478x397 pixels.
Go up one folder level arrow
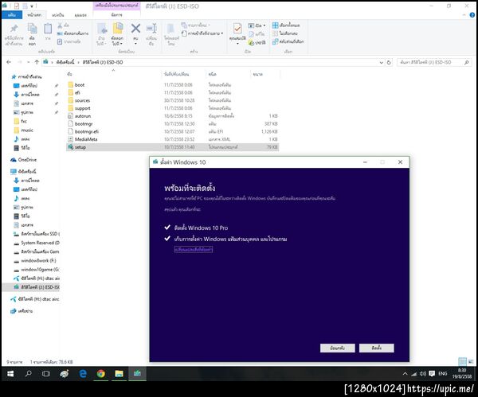37,62
